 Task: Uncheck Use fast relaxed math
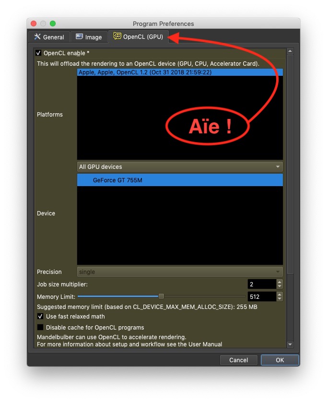tap(40, 316)
